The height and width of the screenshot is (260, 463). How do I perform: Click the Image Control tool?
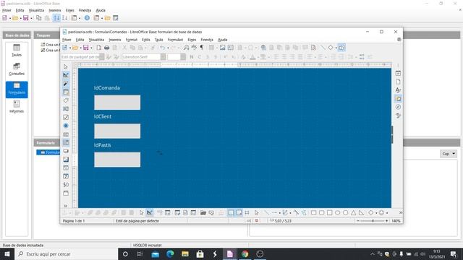[66, 160]
